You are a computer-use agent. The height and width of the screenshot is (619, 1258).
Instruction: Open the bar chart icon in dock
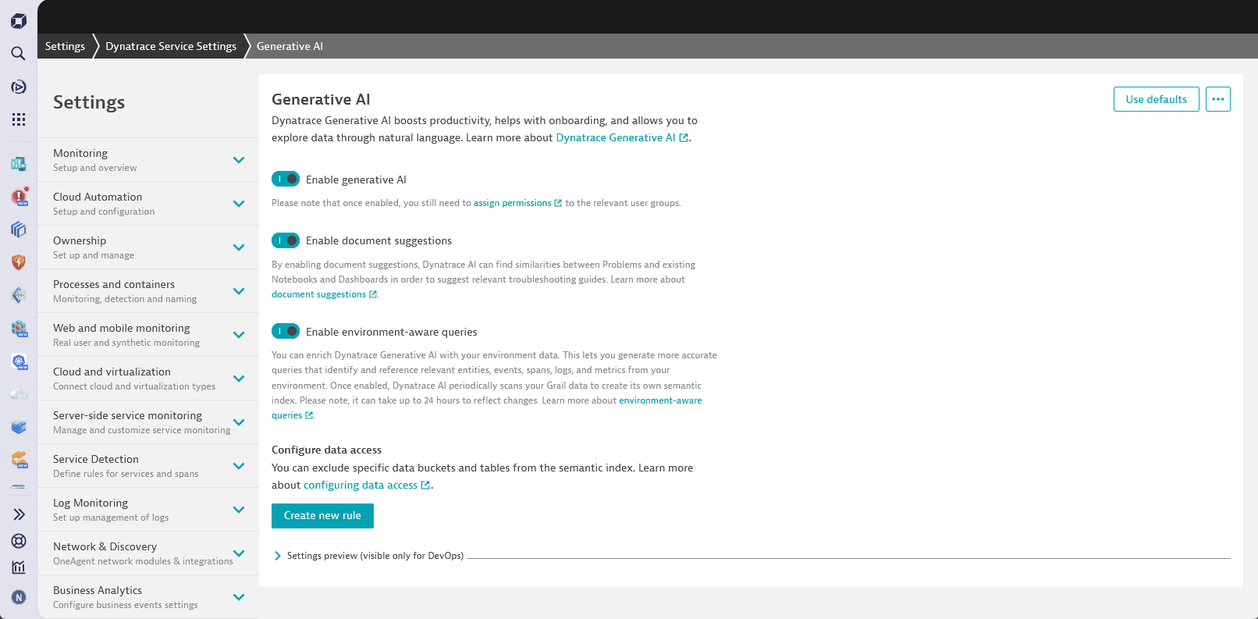point(19,567)
